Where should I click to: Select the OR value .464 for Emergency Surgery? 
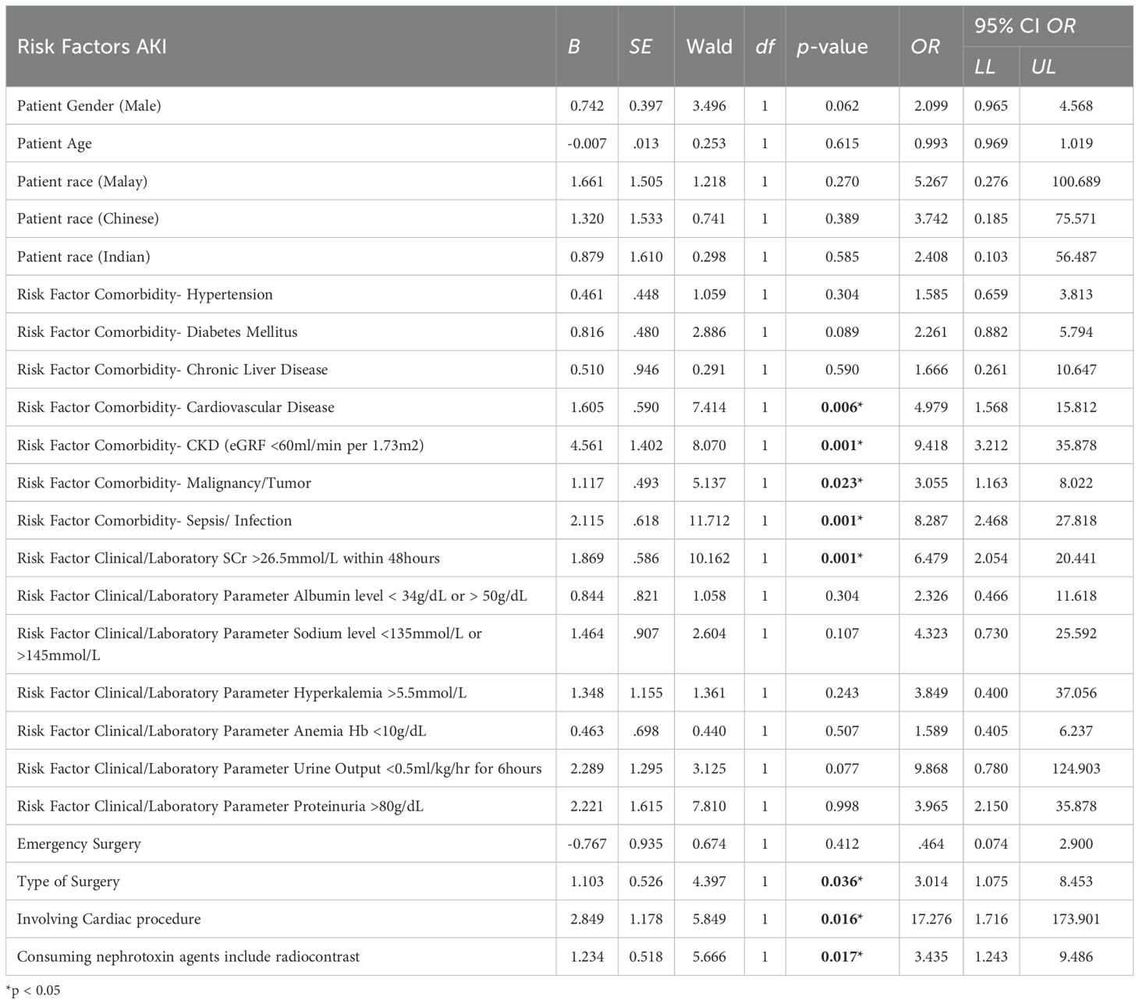pyautogui.click(x=931, y=844)
